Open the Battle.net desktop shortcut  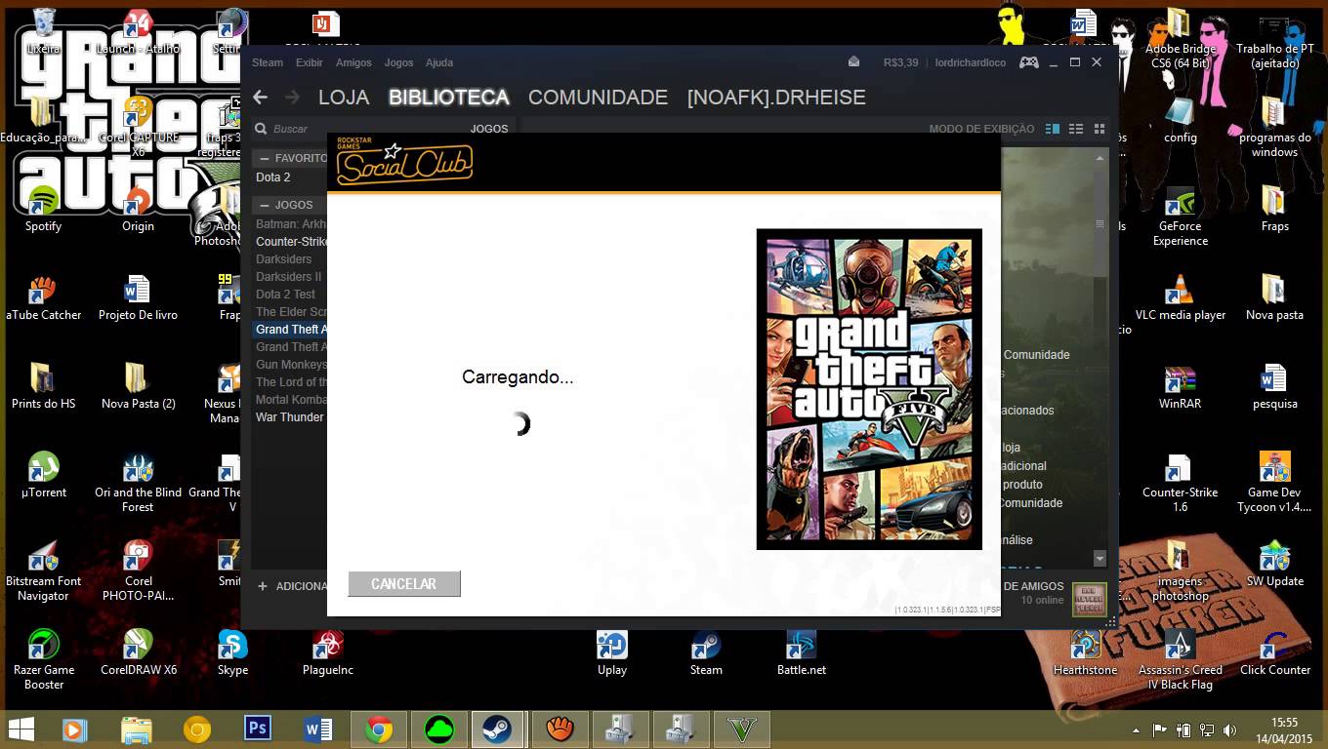801,652
